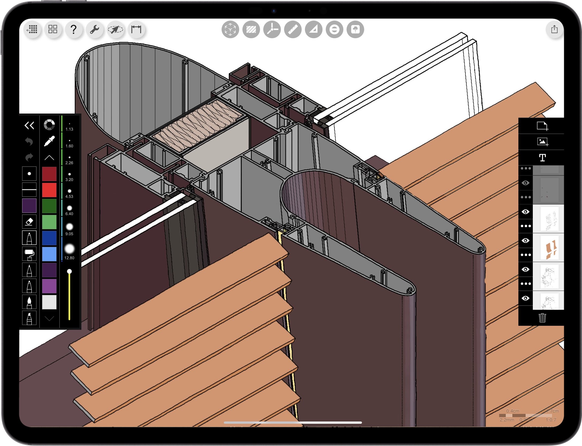The height and width of the screenshot is (446, 582).
Task: Select the highlighted pen tool
Action: (x=29, y=238)
